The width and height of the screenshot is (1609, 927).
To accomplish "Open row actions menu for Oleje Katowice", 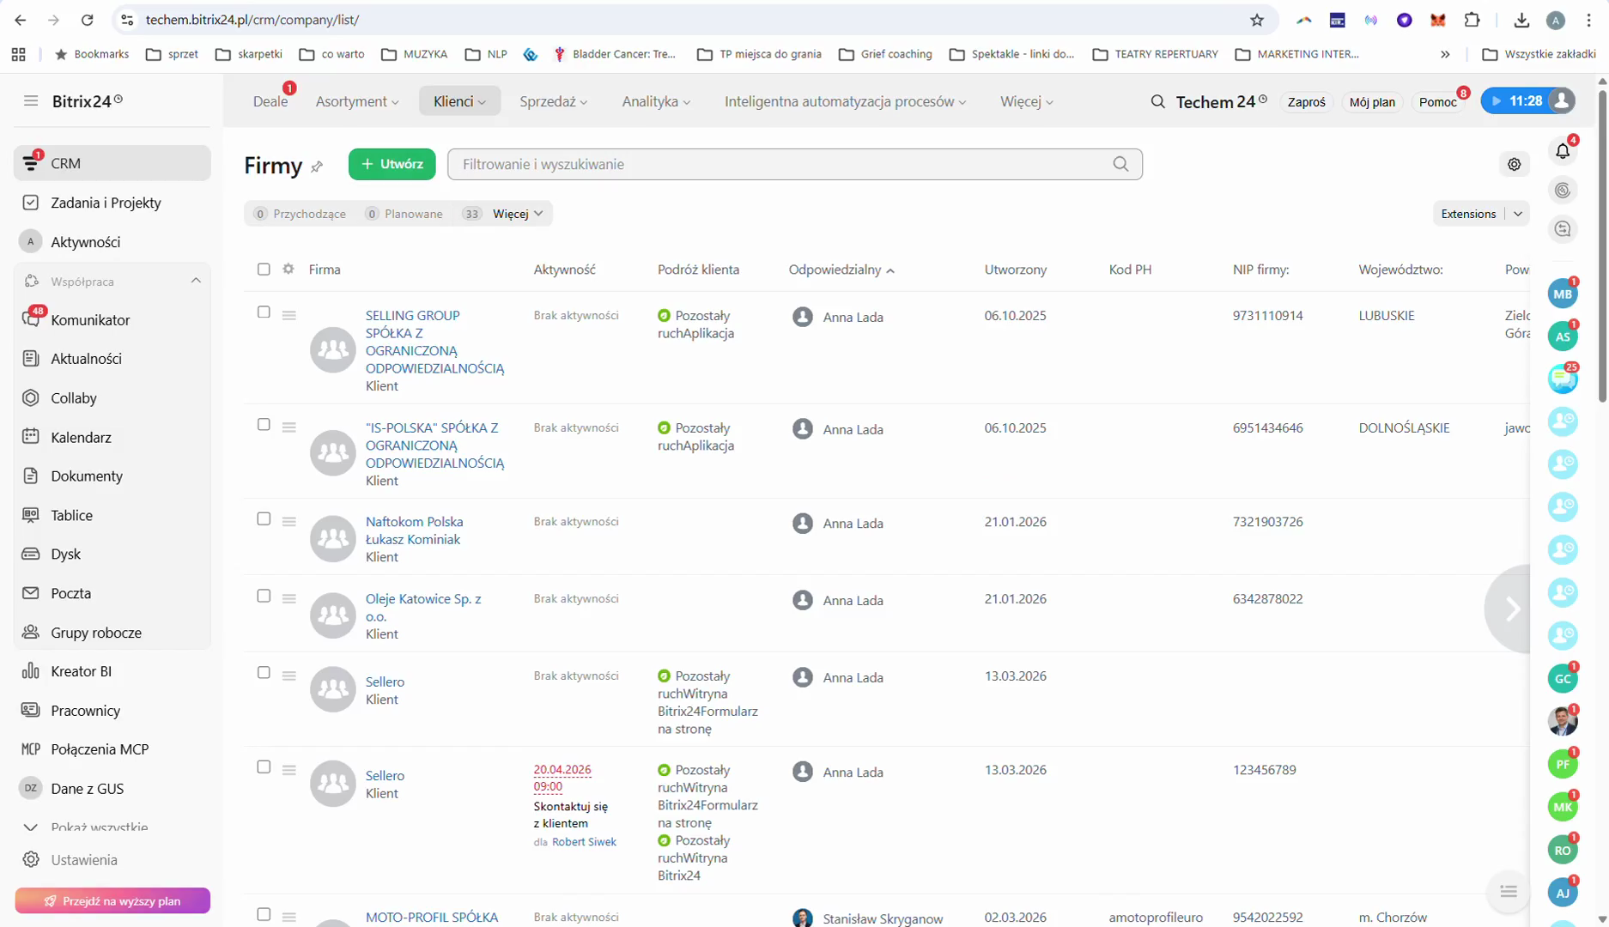I will (289, 598).
